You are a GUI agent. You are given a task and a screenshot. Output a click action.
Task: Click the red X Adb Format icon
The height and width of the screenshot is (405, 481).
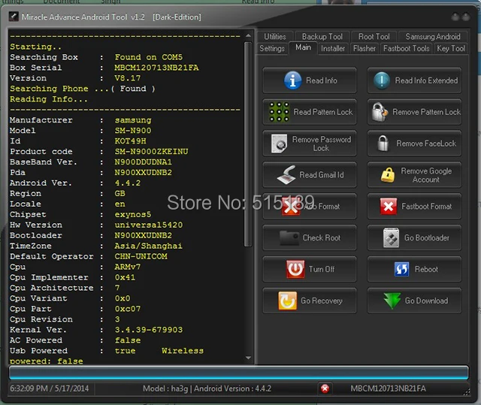[291, 207]
